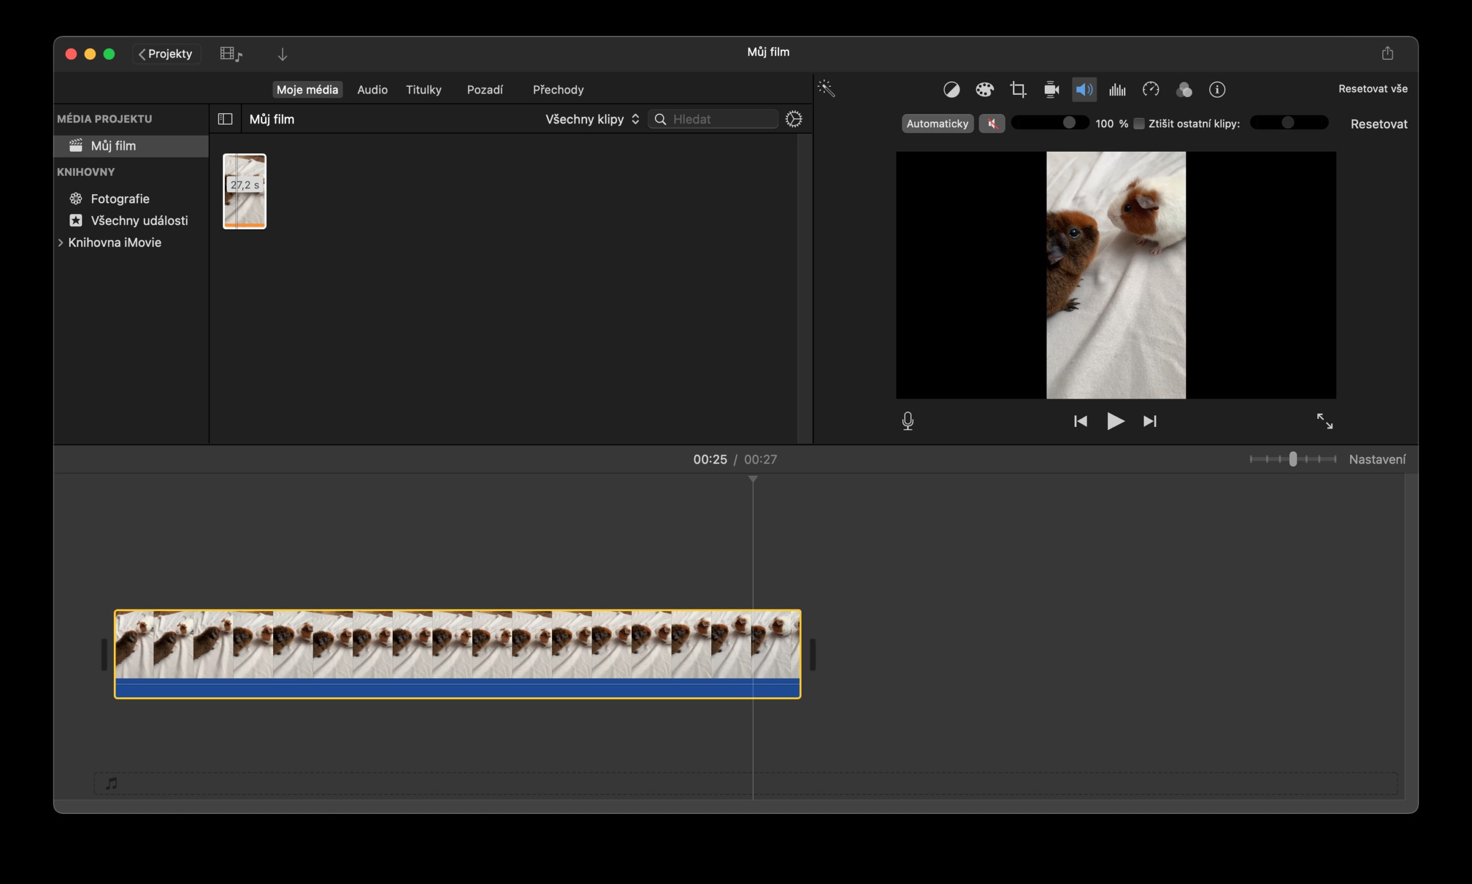Open the Speed speedometer icon
Viewport: 1472px width, 884px height.
coord(1151,89)
